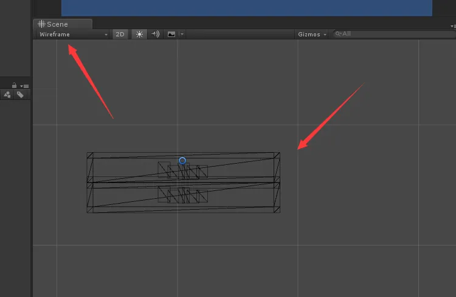This screenshot has height=297, width=456.
Task: Toggle 2D scene view mode
Action: 120,34
